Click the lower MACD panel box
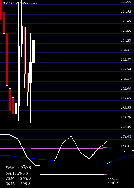This screenshot has height=188, width=134. point(74,181)
